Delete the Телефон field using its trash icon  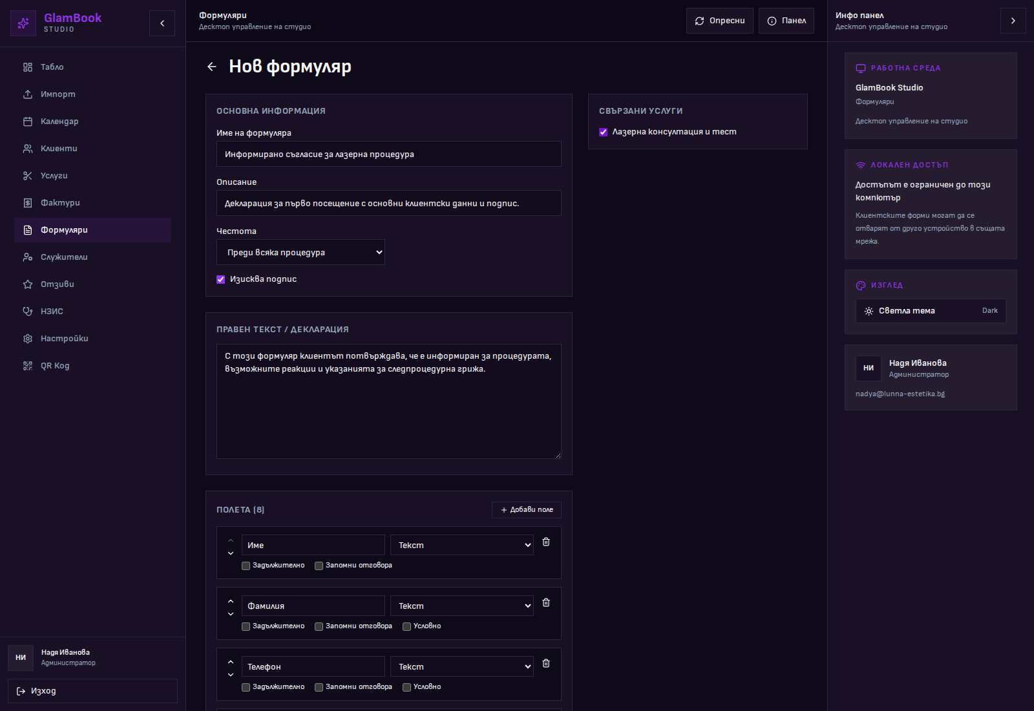click(x=546, y=663)
